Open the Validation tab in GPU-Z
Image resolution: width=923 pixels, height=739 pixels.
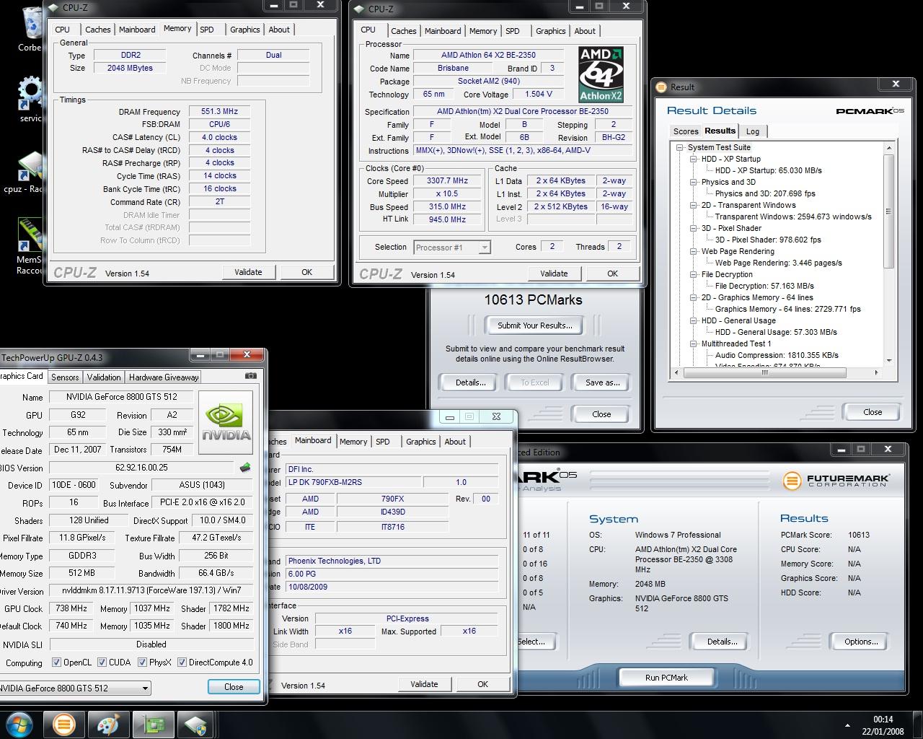pyautogui.click(x=104, y=377)
